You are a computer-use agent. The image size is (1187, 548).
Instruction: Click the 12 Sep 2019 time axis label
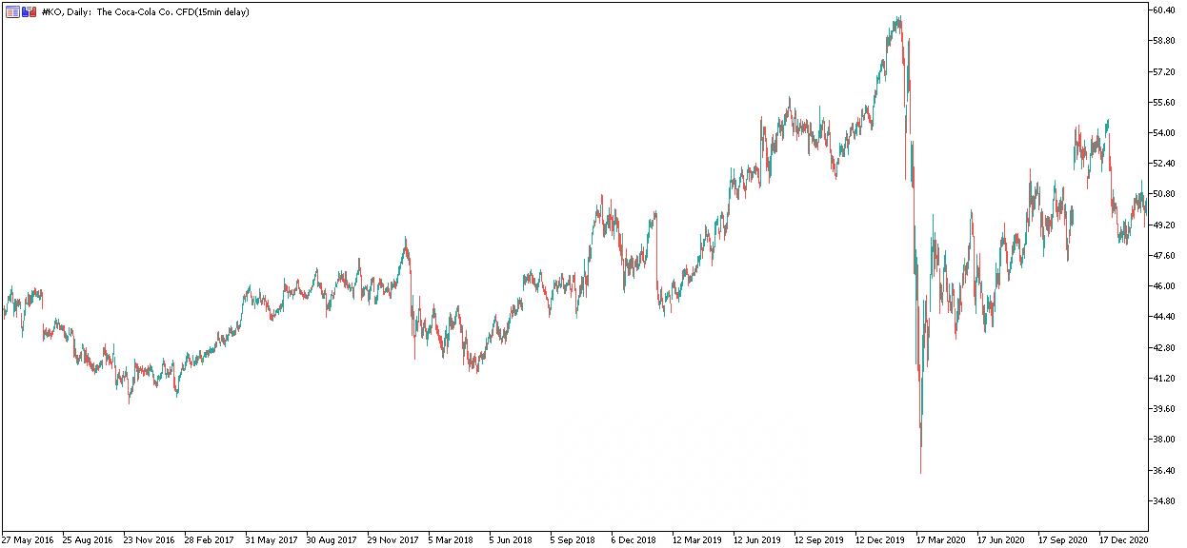[x=819, y=539]
